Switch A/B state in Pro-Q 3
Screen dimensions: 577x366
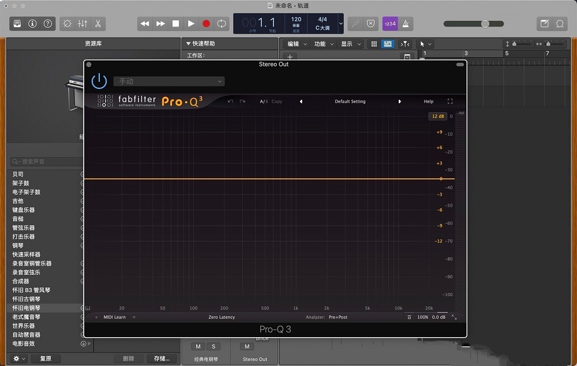tap(264, 101)
